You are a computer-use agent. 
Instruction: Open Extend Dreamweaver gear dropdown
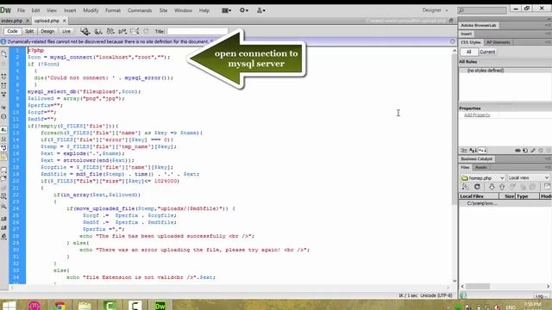[244, 10]
